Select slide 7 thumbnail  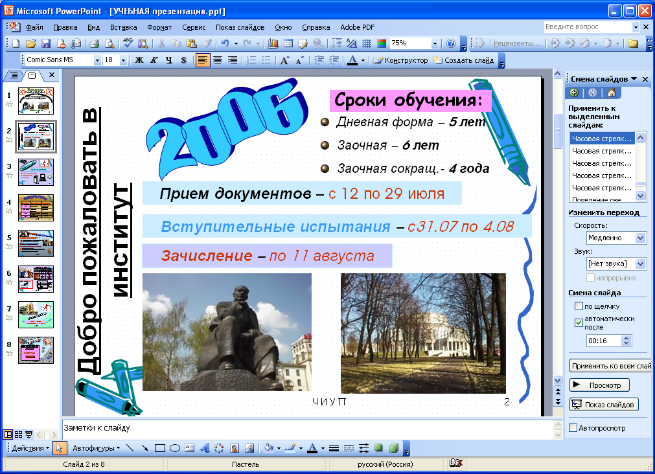pos(36,315)
